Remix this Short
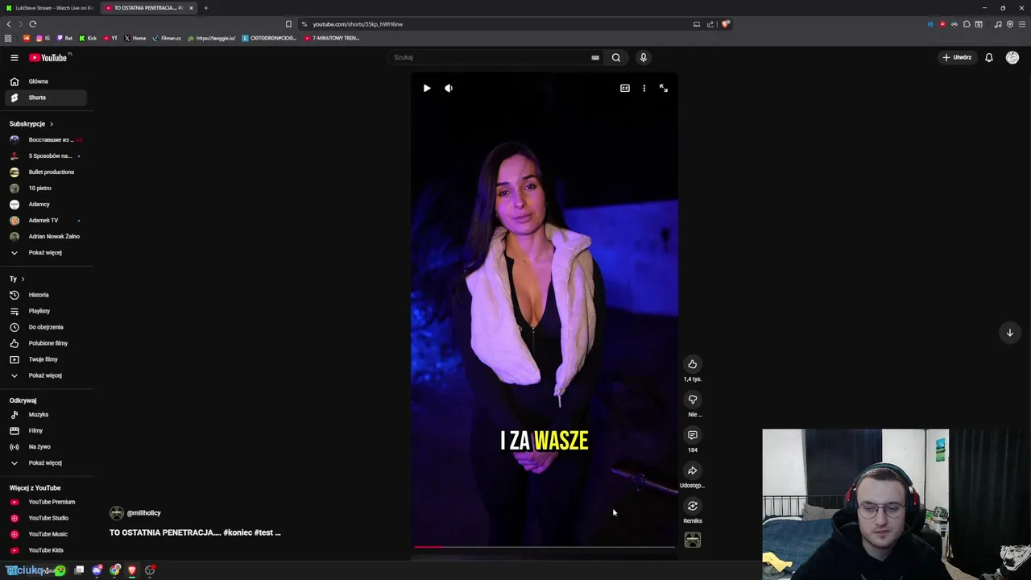Viewport: 1031px width, 580px height. tap(693, 506)
